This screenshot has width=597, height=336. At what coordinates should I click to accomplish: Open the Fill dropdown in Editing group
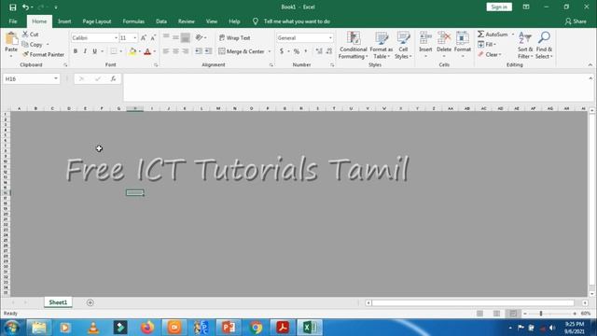coord(487,45)
